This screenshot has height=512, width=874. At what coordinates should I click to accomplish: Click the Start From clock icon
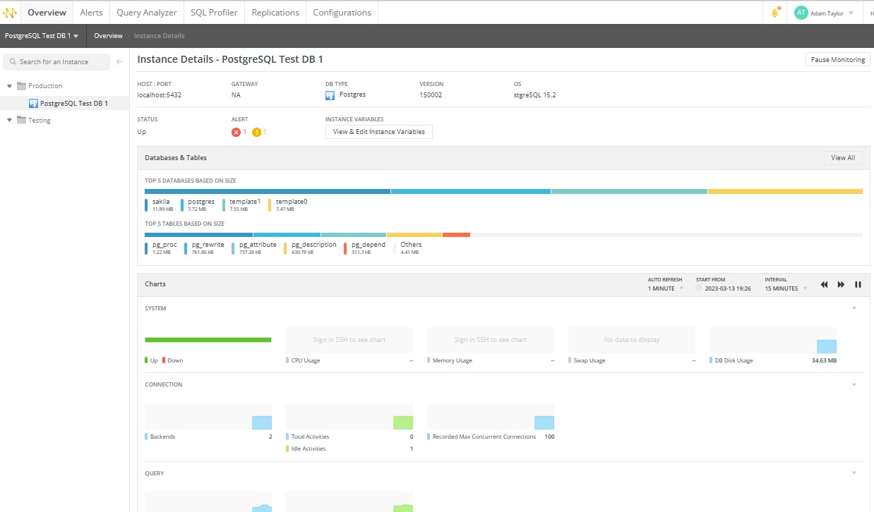point(699,288)
